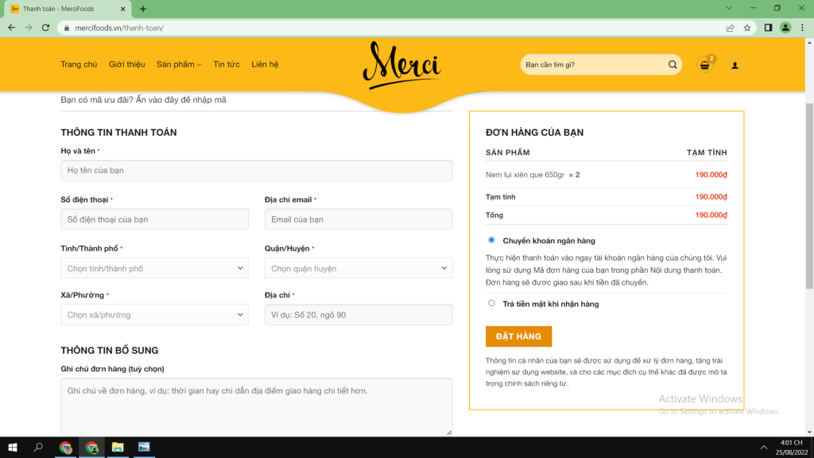Open the Quận/Huyện dropdown
814x458 pixels.
[x=359, y=269]
